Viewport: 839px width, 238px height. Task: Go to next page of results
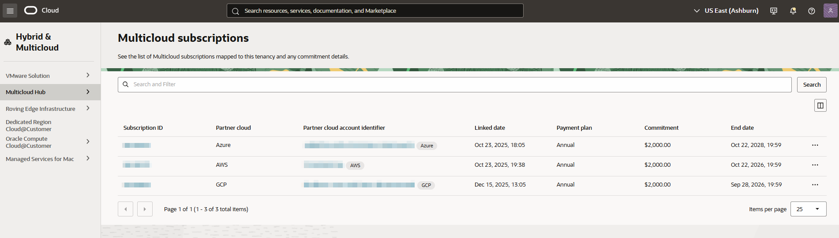145,209
